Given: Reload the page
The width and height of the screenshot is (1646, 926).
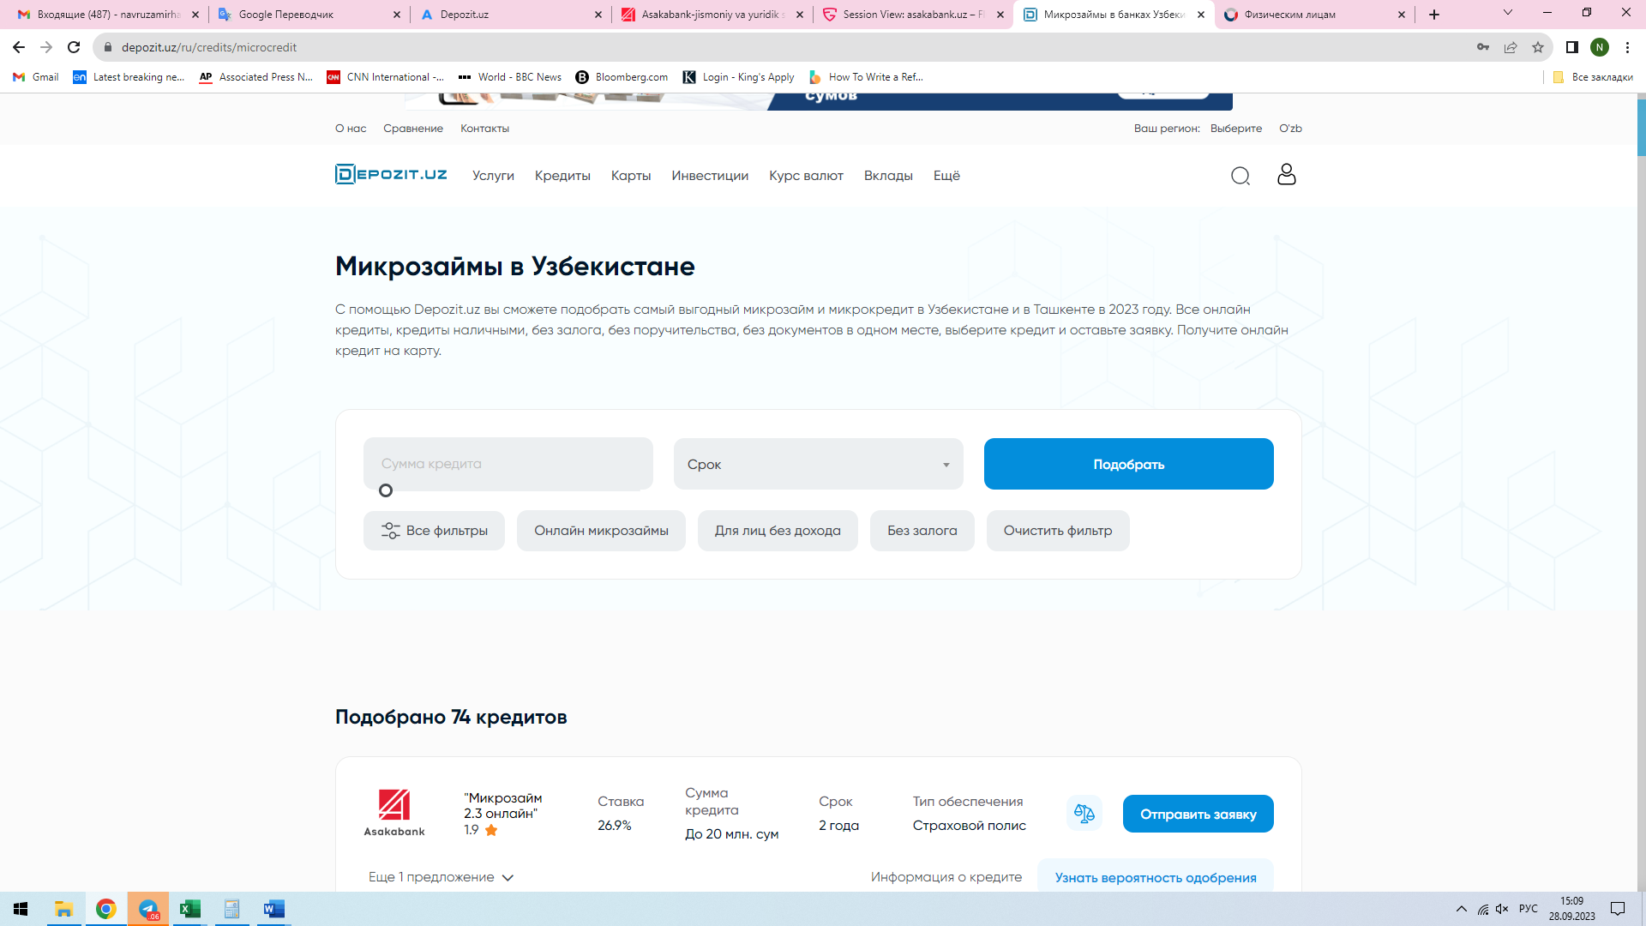Looking at the screenshot, I should (74, 47).
